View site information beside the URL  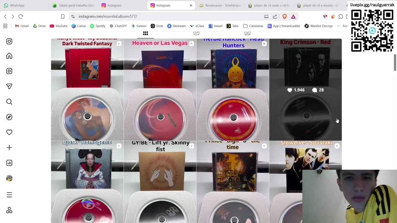coord(73,16)
